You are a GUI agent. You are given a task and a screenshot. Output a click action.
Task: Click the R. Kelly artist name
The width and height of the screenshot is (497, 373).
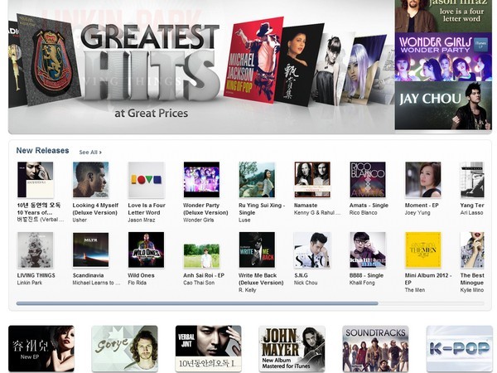248,290
